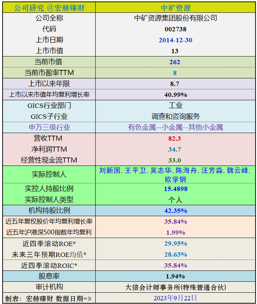257x304 pixels.
Task: Click the '近四季滚动ROIC*' label
Action: coord(49,265)
